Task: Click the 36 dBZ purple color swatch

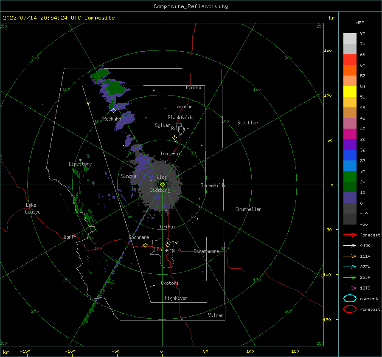Action: pyautogui.click(x=350, y=144)
